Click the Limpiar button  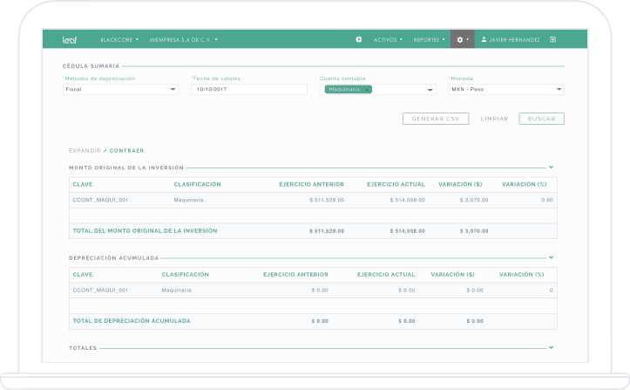(x=494, y=119)
